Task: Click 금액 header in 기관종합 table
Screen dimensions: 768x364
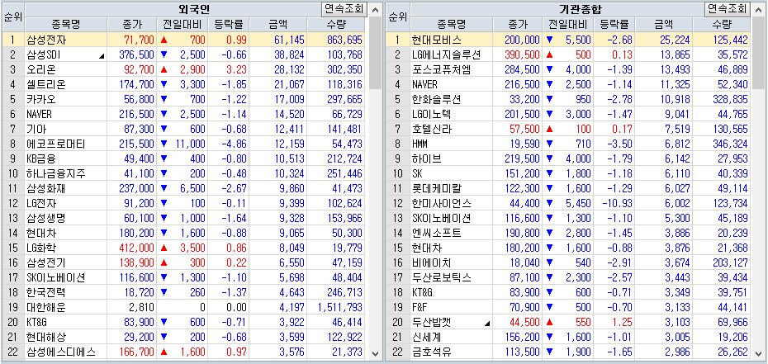Action: pos(664,25)
